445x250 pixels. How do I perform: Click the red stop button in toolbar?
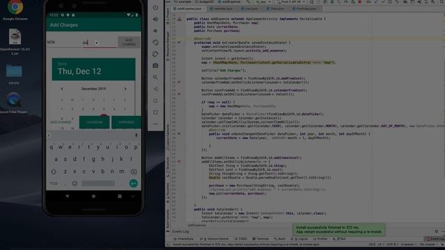pos(359,1)
